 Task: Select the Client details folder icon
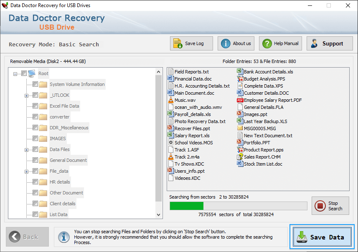point(43,204)
